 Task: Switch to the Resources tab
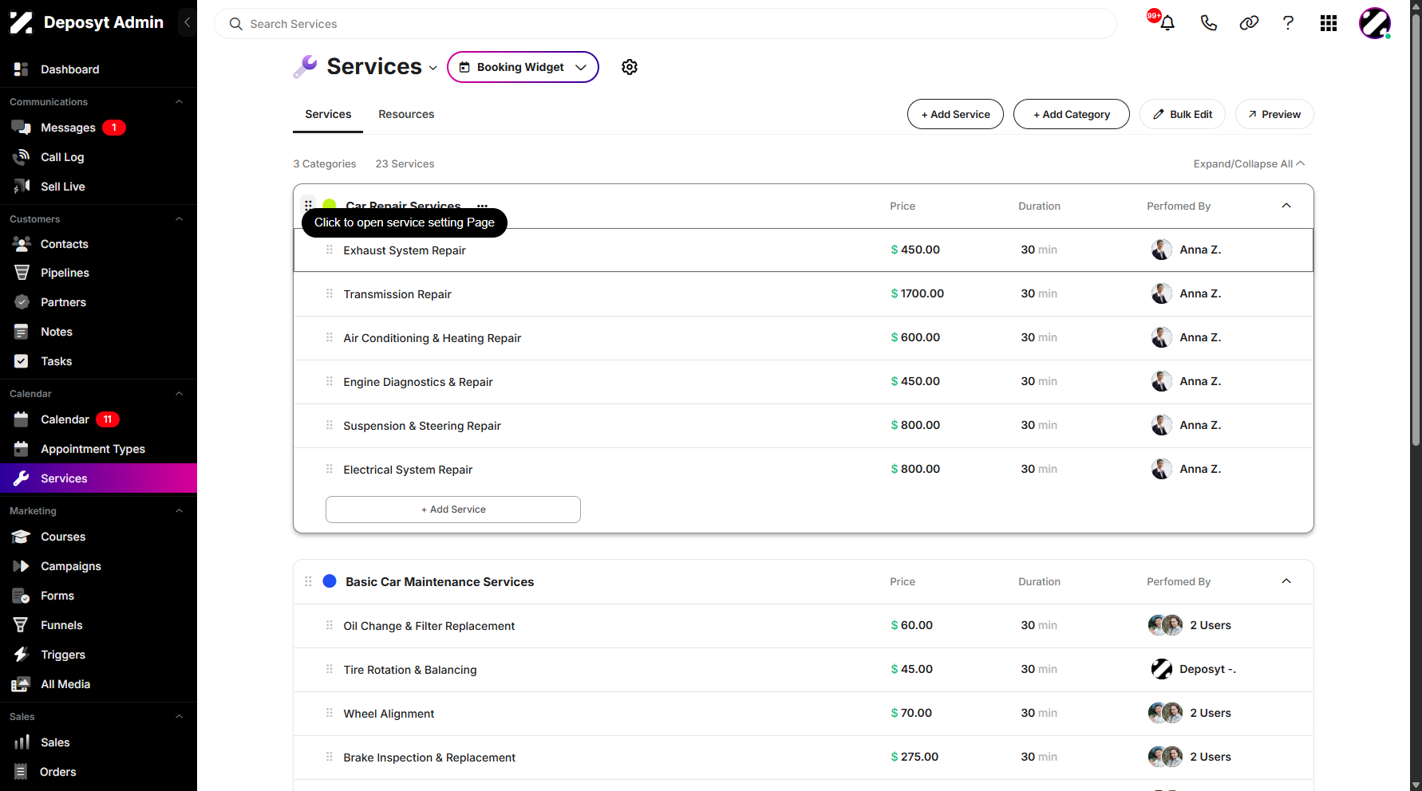coord(406,114)
